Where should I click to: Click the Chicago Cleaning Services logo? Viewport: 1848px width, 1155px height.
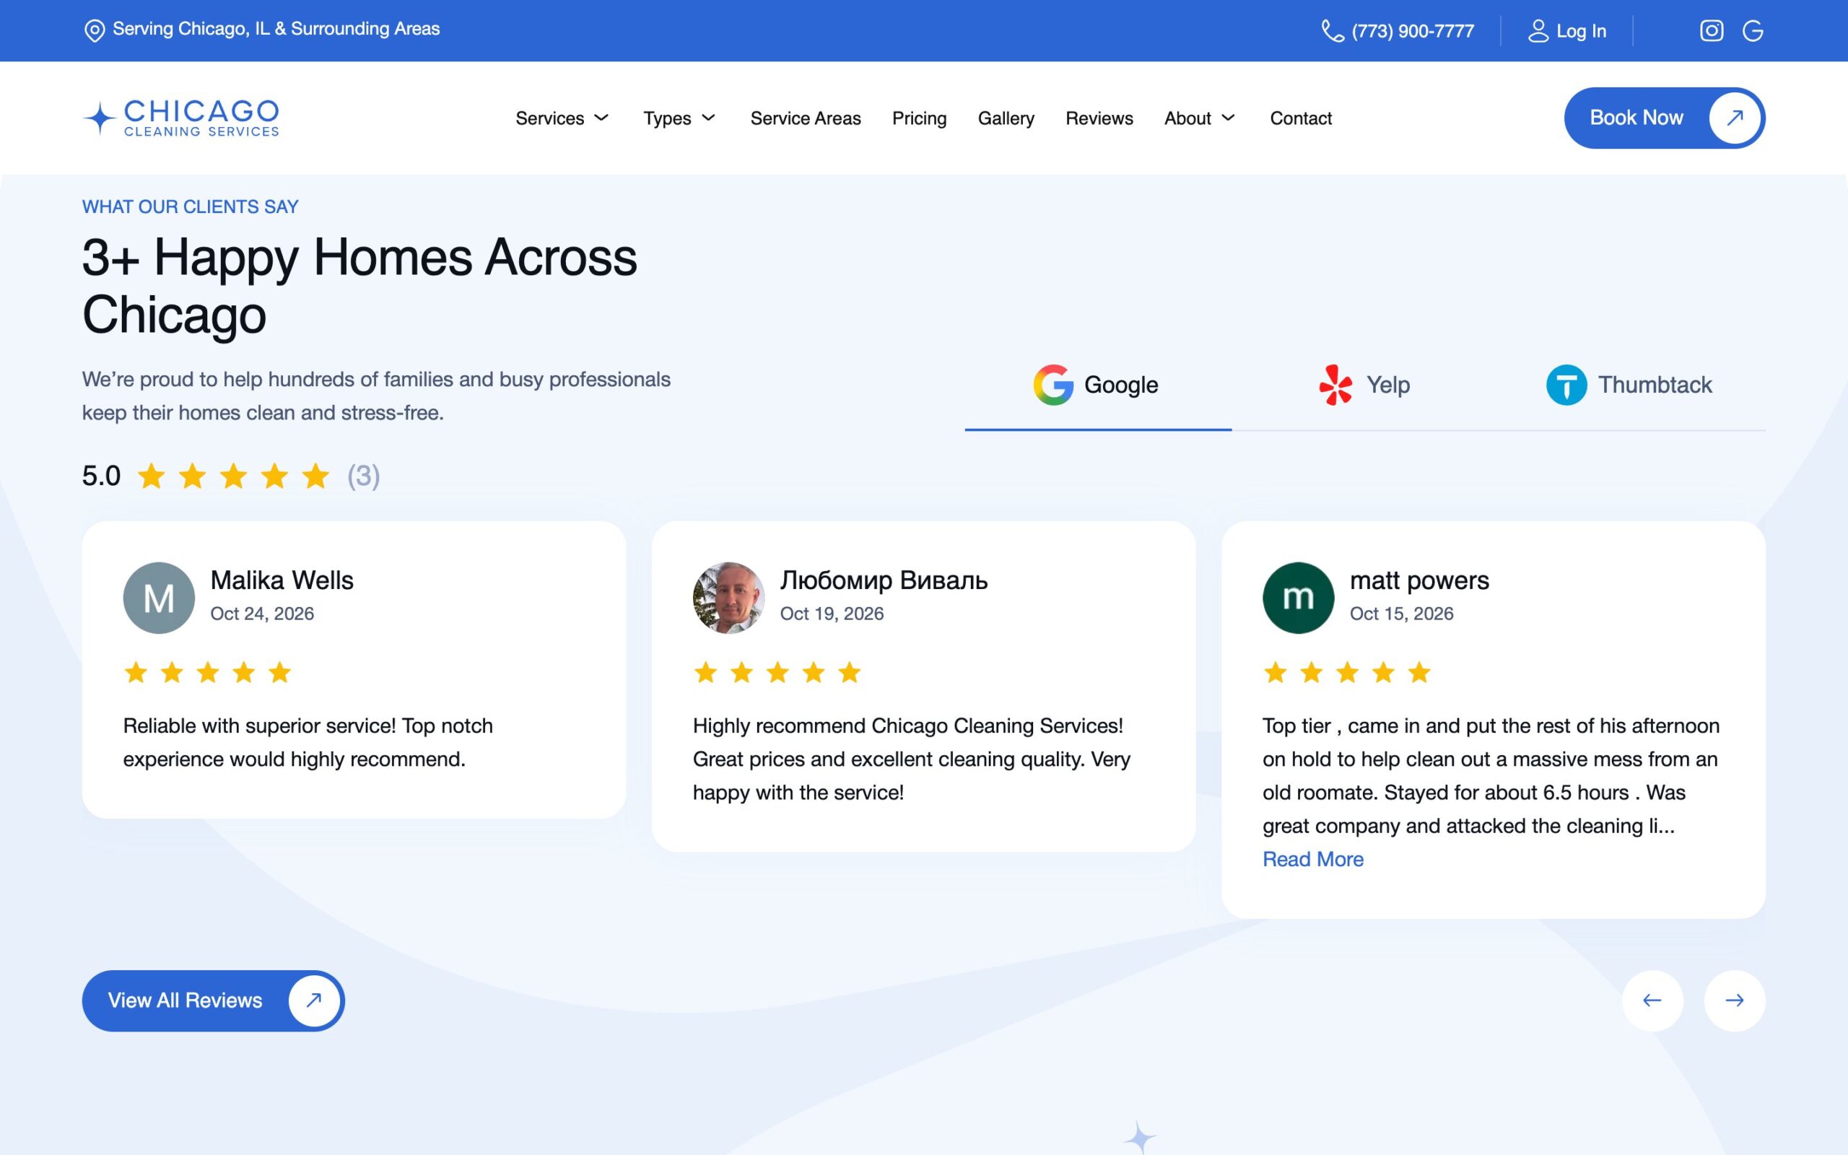tap(181, 118)
